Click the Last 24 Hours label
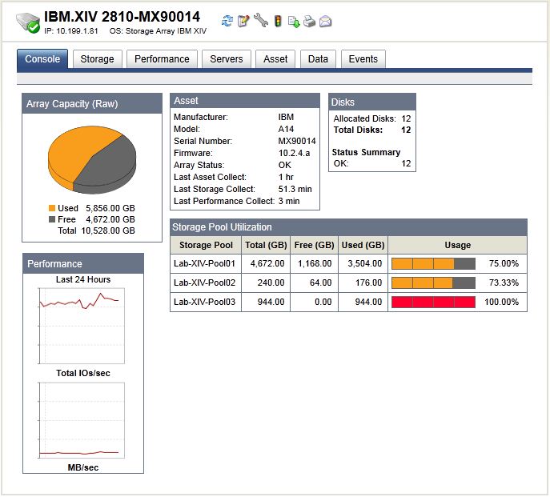 [83, 279]
